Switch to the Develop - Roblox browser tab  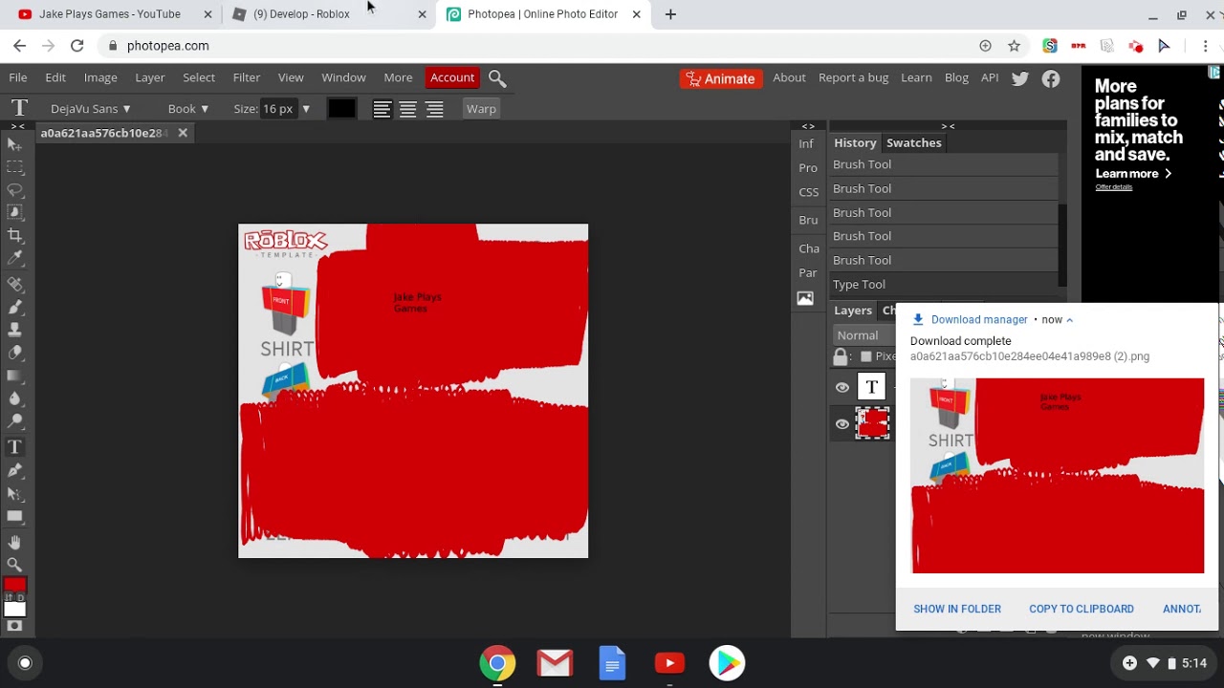click(x=327, y=14)
